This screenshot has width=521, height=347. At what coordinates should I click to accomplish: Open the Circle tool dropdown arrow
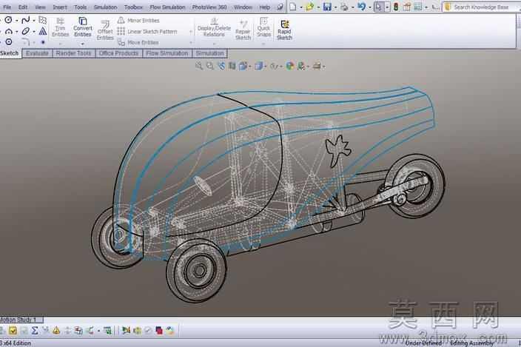16,21
